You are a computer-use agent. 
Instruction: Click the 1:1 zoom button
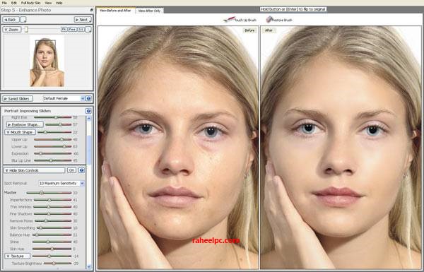[81, 30]
